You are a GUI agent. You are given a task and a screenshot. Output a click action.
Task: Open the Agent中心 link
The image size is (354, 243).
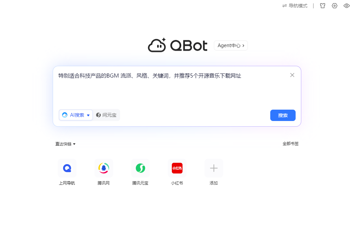point(231,45)
